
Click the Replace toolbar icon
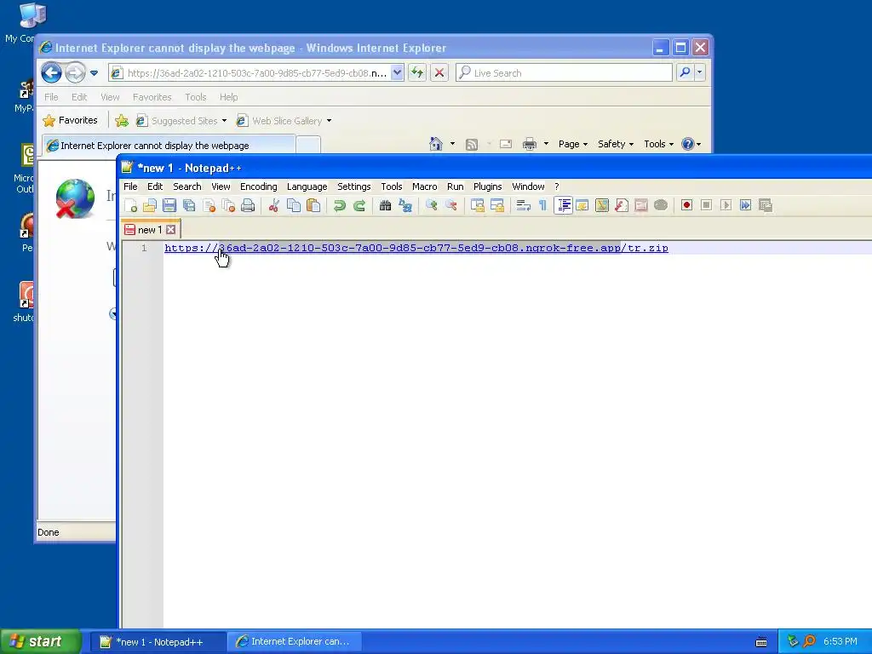click(405, 206)
